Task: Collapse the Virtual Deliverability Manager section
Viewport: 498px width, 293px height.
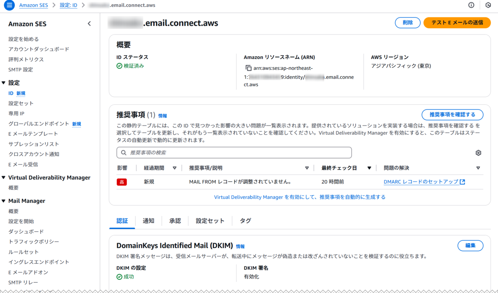Action: (x=4, y=177)
